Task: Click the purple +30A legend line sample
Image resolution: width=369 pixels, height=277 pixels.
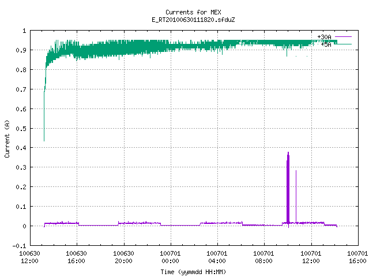Action: click(344, 37)
